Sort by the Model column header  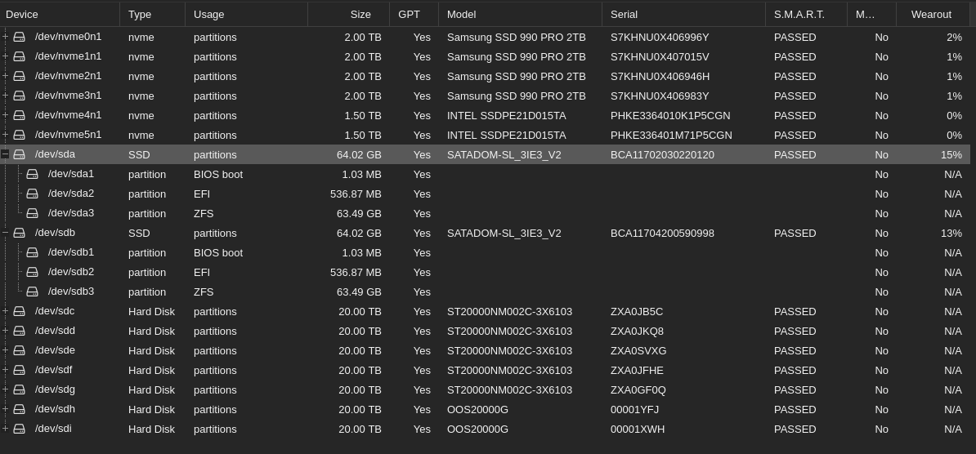(521, 15)
